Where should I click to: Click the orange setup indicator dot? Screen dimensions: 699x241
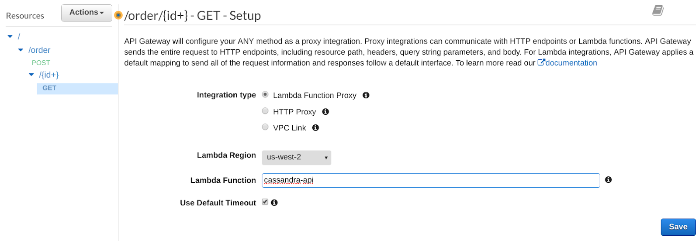(118, 15)
